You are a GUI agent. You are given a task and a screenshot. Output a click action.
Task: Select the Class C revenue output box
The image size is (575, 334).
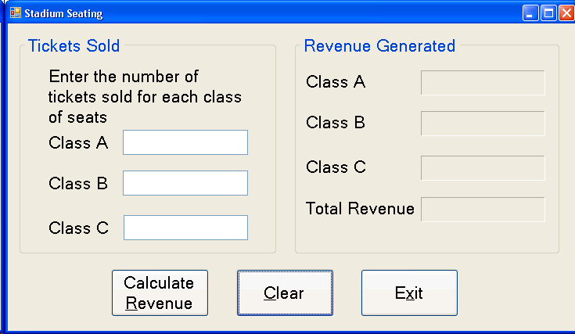pos(483,168)
